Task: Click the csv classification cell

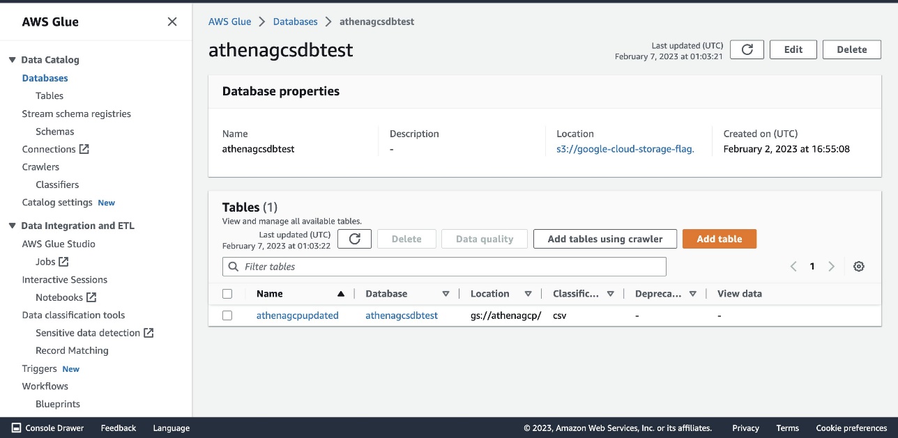Action: [559, 315]
